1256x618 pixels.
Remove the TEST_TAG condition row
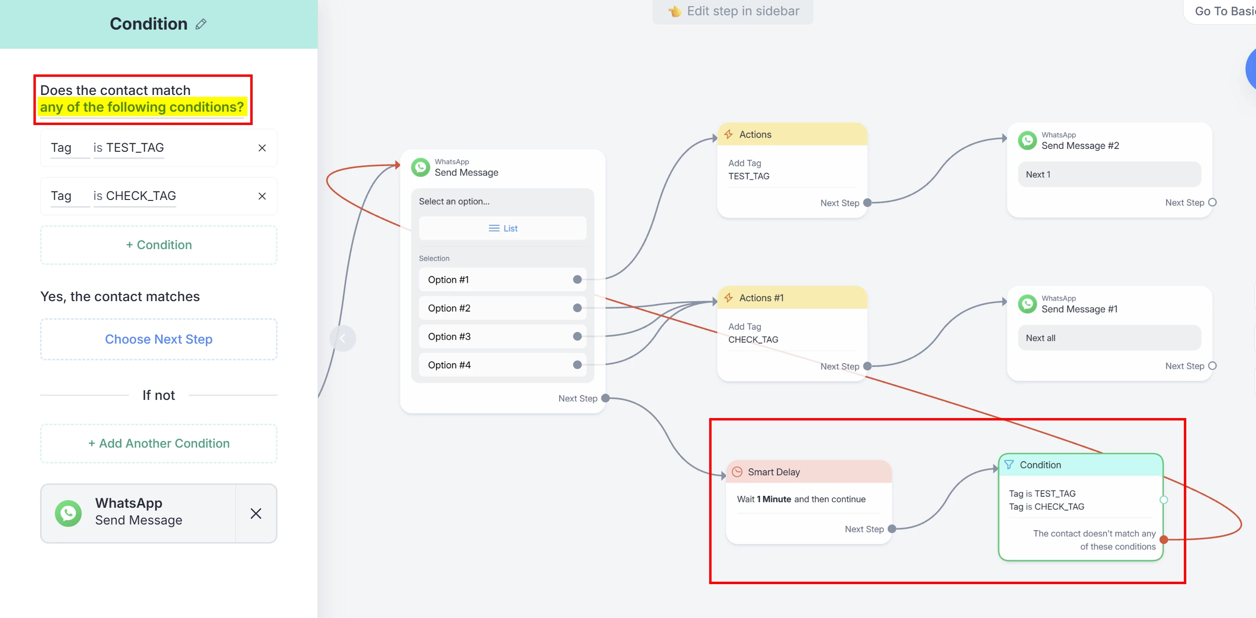point(262,148)
